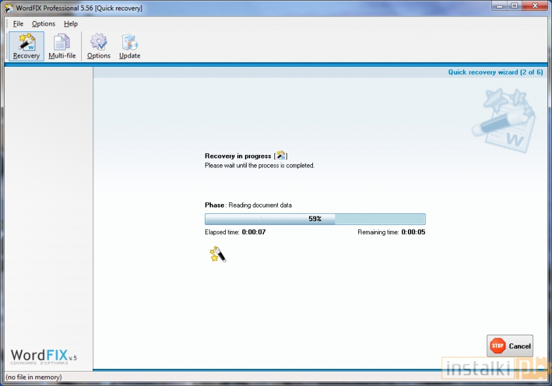Open the Options menu in menu bar
This screenshot has width=552, height=386.
click(x=44, y=24)
